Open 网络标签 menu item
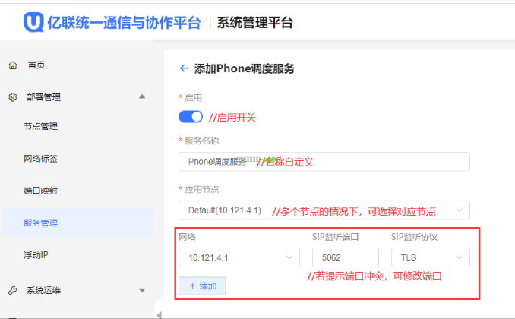Image resolution: width=515 pixels, height=319 pixels. 40,159
